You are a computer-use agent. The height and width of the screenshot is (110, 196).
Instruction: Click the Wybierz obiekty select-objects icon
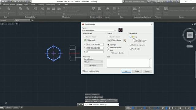(109, 40)
